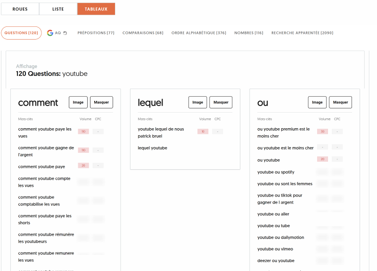Select keyword 'comment youtube rémunère les youtubeurs'
Image resolution: width=377 pixels, height=271 pixels.
tap(46, 238)
